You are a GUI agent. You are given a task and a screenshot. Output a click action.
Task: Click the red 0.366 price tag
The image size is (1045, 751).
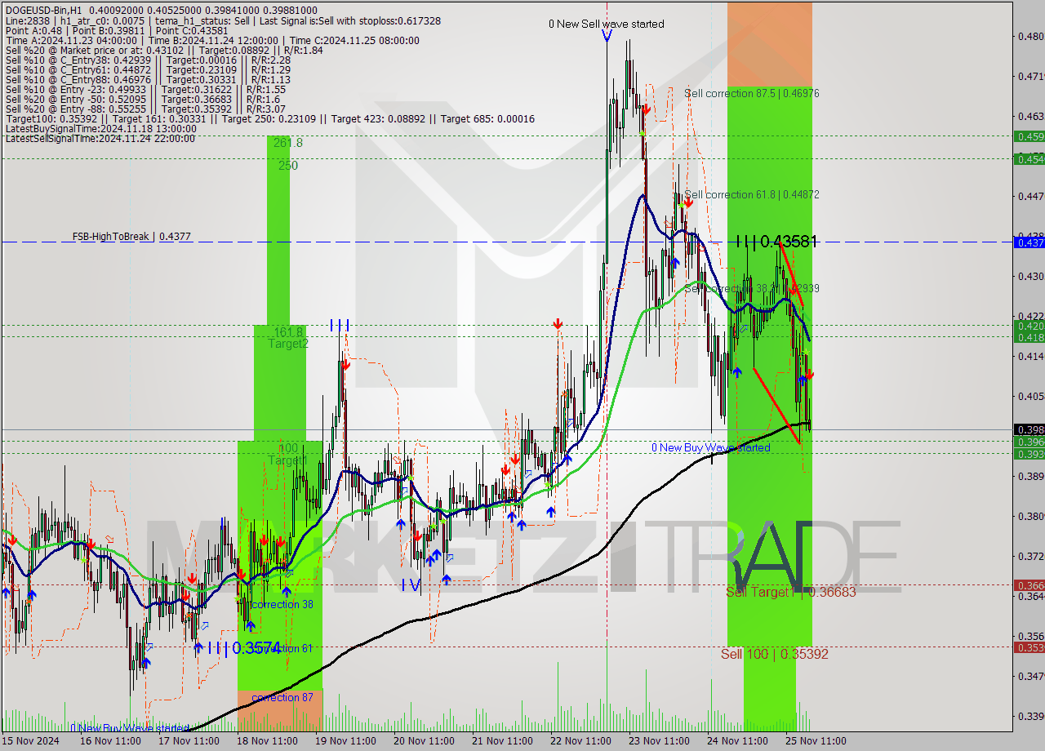coord(1029,585)
